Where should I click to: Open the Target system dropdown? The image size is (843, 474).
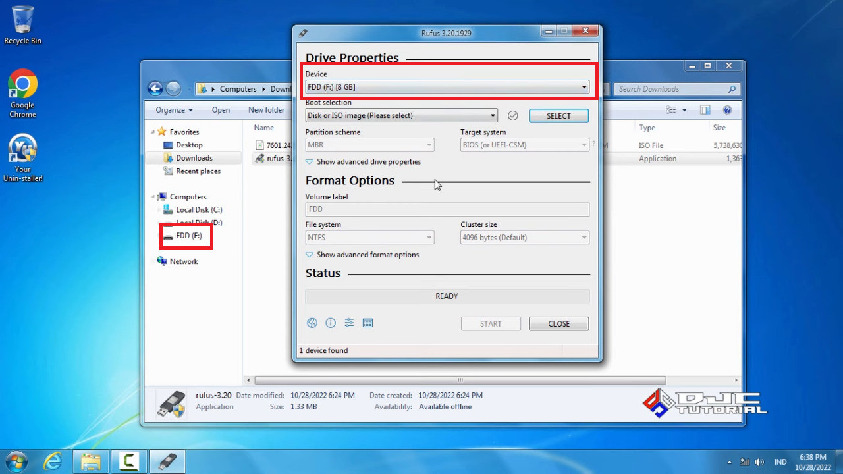click(x=525, y=145)
